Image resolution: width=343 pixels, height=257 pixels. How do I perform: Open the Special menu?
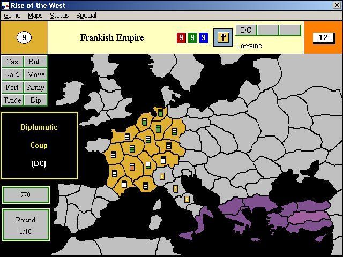(x=86, y=16)
